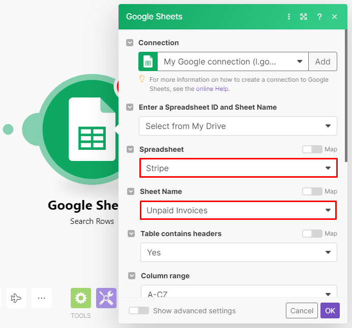This screenshot has height=328, width=352.
Task: Open the Unpaid Invoices sheet name dropdown
Action: pos(238,210)
